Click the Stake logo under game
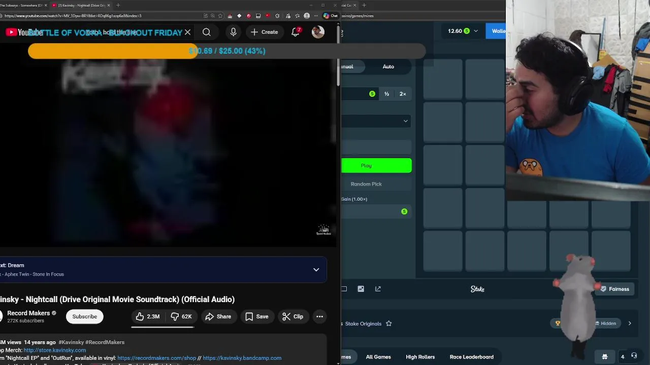 pyautogui.click(x=477, y=289)
